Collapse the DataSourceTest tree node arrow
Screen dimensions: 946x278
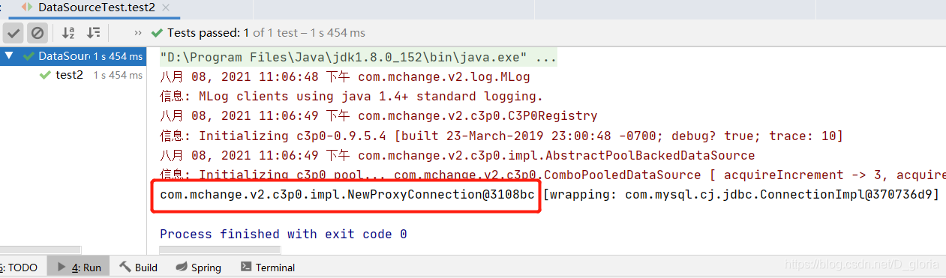(9, 55)
